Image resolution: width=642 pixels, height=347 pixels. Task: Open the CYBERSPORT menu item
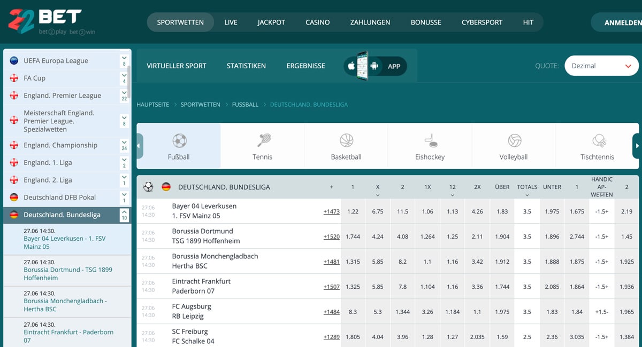[x=482, y=22]
